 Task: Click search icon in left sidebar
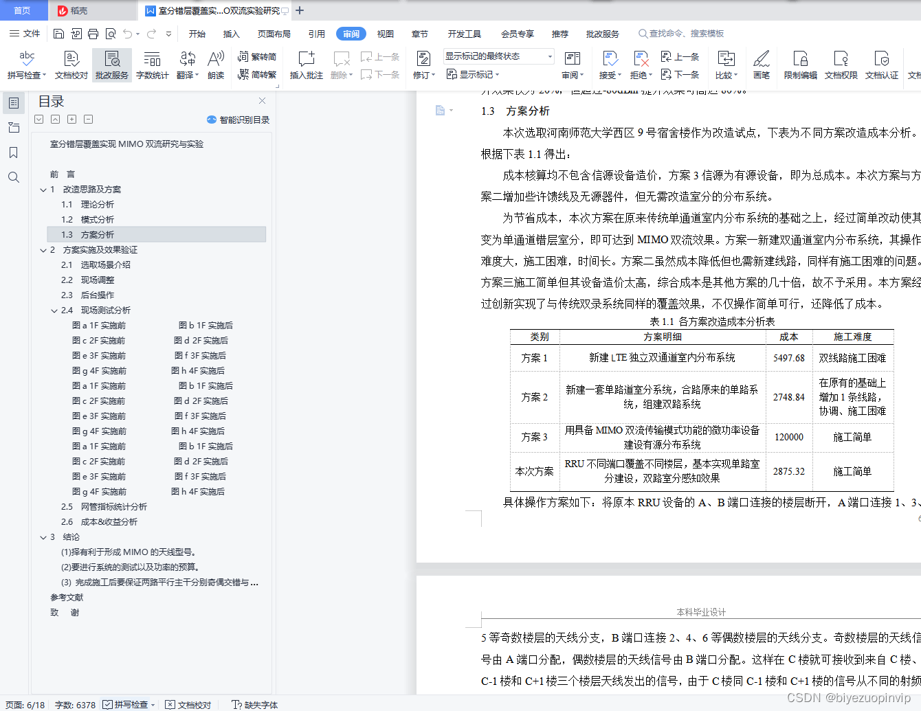click(13, 177)
